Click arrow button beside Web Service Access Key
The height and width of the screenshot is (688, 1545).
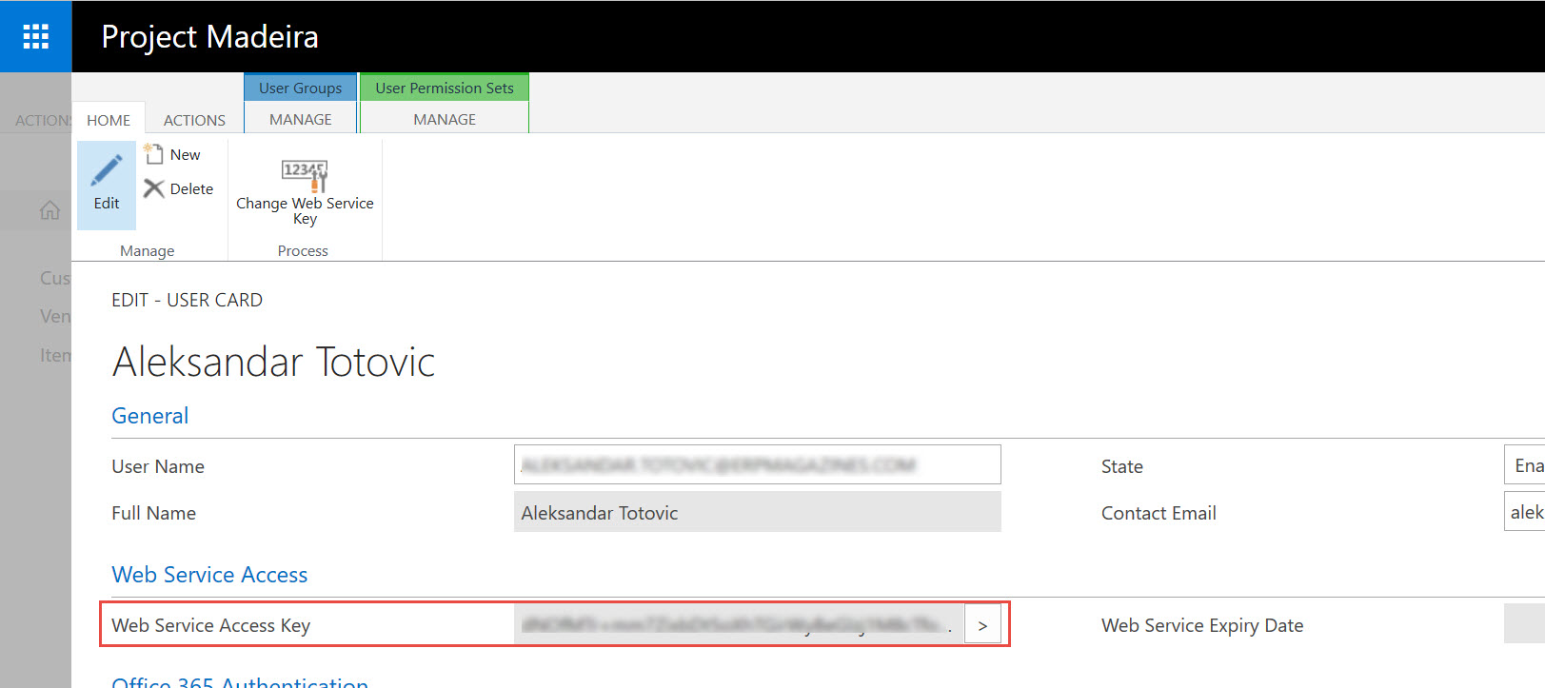click(x=982, y=625)
